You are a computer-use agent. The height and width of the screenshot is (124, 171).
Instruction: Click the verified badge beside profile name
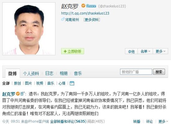pos(83,6)
